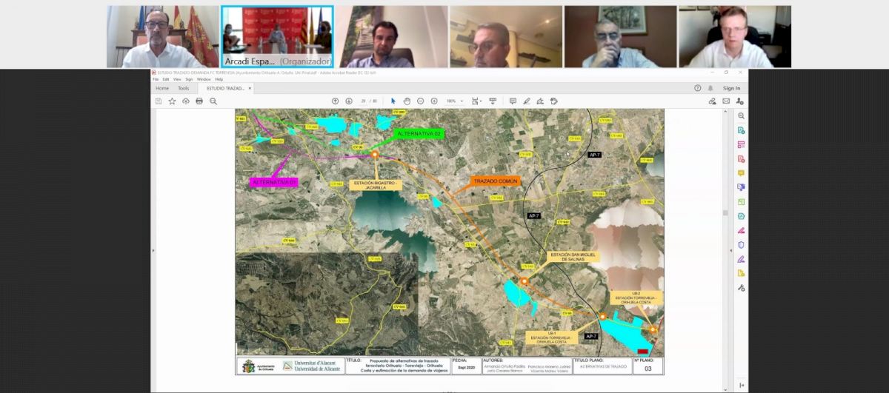Click the zoom in plus button

pos(434,101)
